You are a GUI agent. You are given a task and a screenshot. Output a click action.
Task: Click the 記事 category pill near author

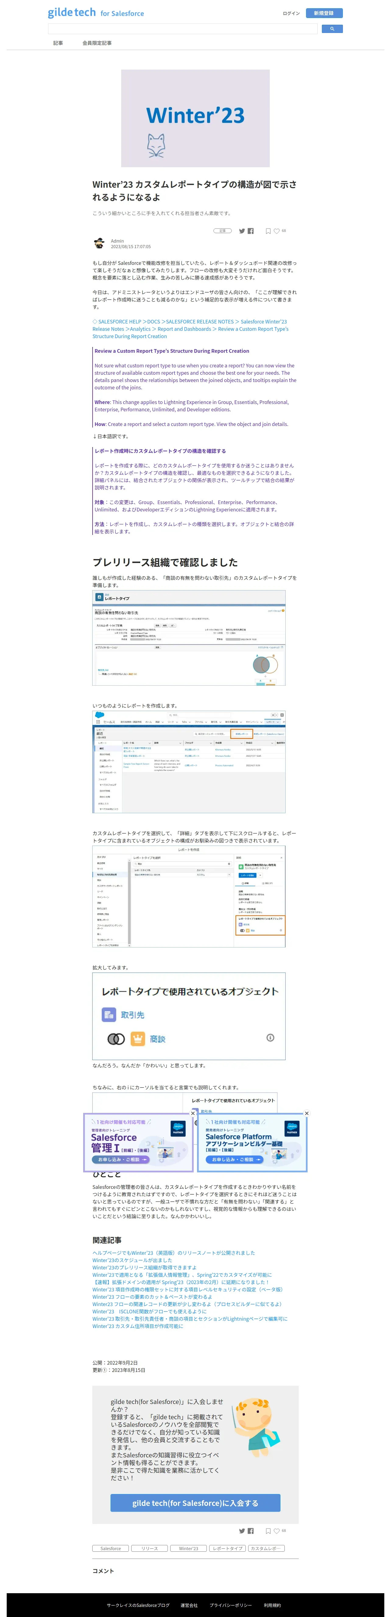point(222,231)
